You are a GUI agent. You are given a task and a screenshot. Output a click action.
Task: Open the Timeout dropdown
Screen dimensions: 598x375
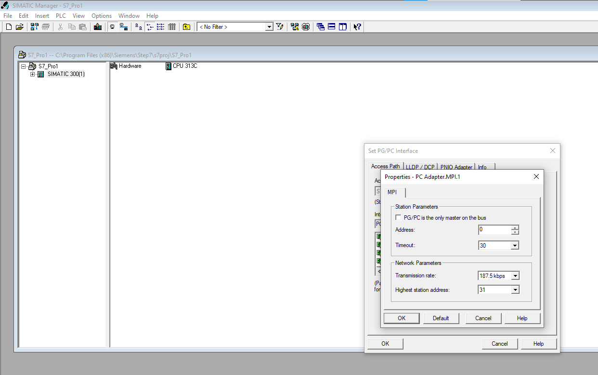(515, 245)
